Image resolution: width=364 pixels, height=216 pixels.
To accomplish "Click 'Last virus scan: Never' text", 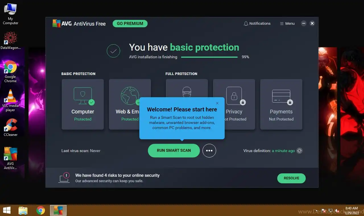I will click(x=81, y=151).
